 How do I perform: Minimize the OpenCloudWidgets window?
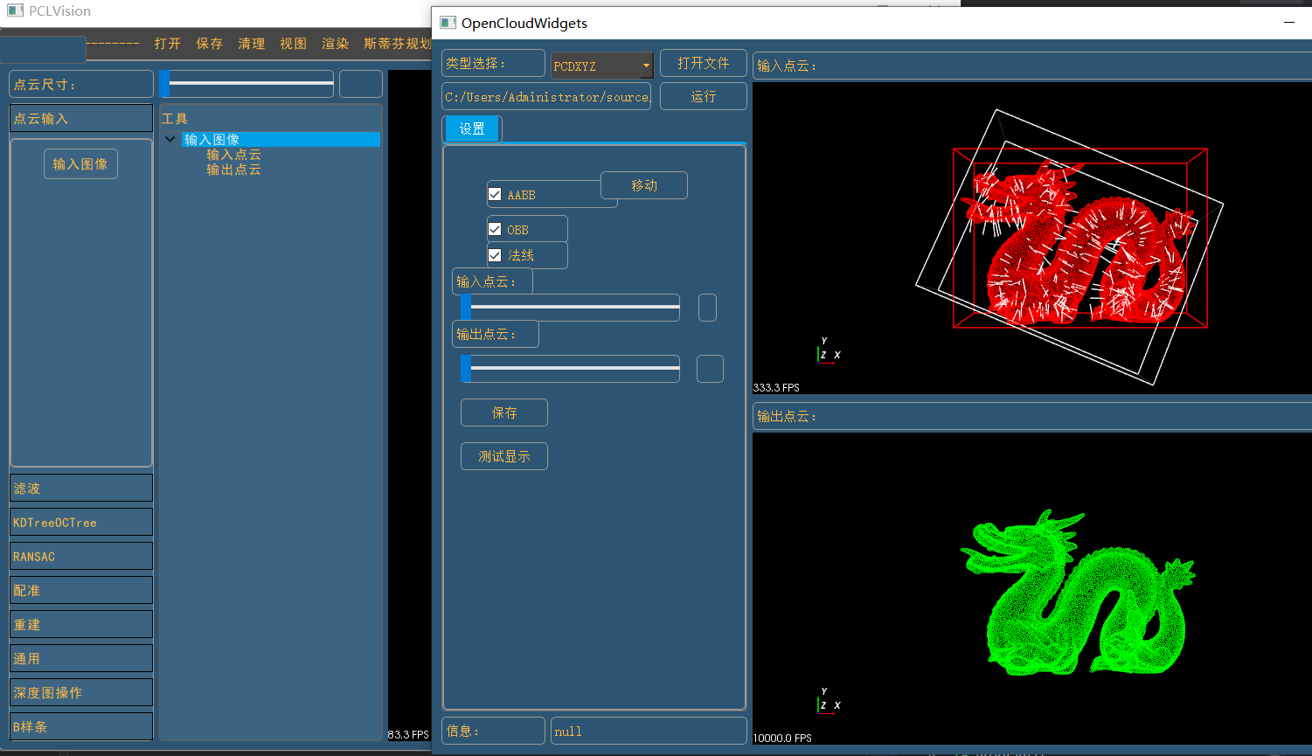coord(1289,23)
